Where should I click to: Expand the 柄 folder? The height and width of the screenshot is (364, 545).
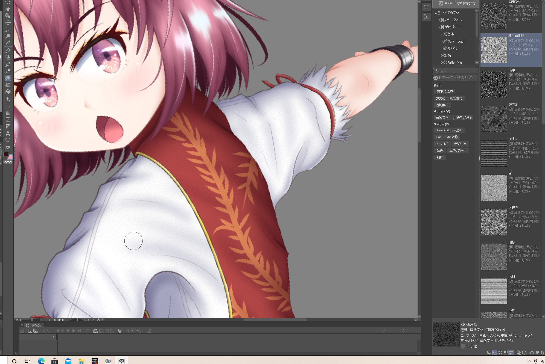click(442, 55)
